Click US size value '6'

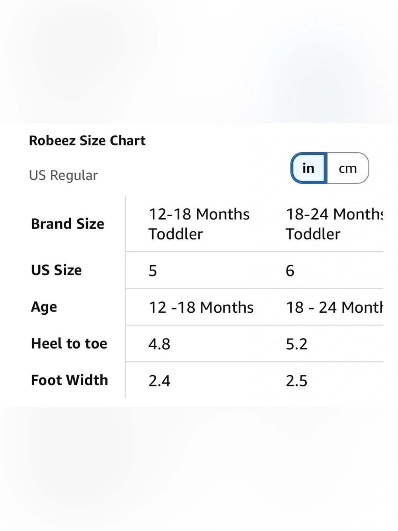click(x=290, y=271)
